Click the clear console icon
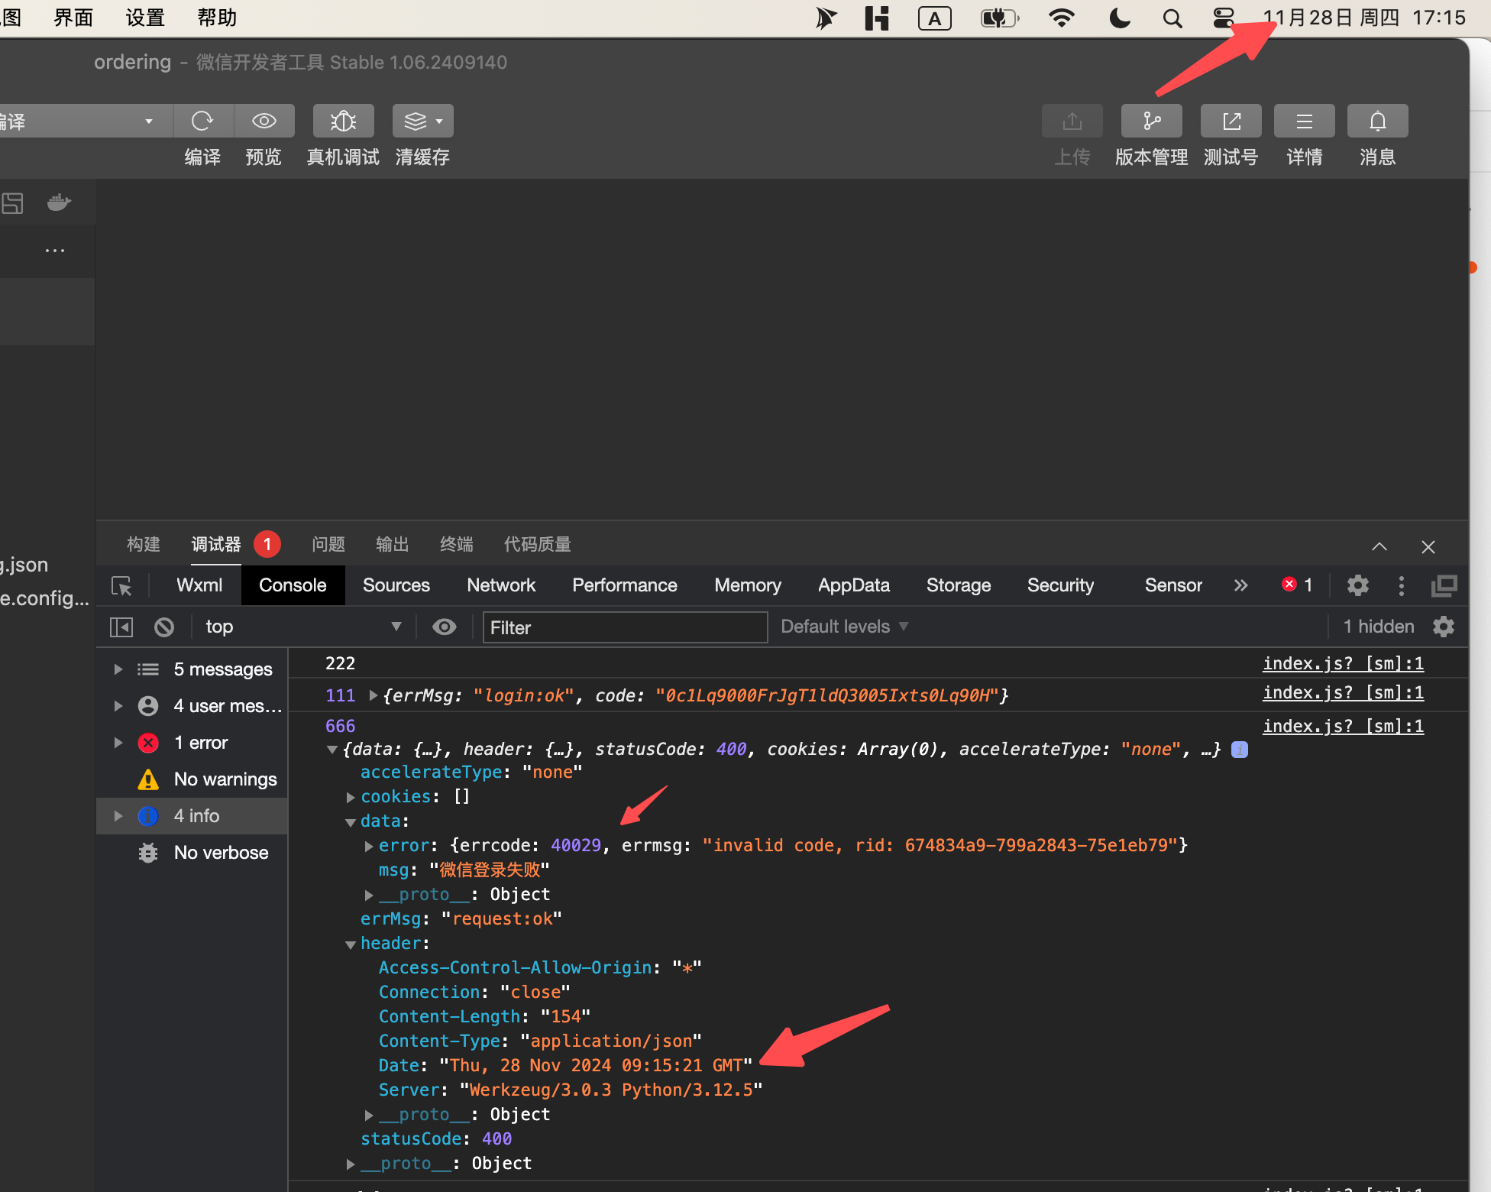Image resolution: width=1491 pixels, height=1192 pixels. tap(164, 627)
